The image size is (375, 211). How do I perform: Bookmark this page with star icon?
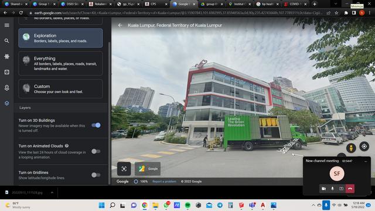tap(336, 13)
